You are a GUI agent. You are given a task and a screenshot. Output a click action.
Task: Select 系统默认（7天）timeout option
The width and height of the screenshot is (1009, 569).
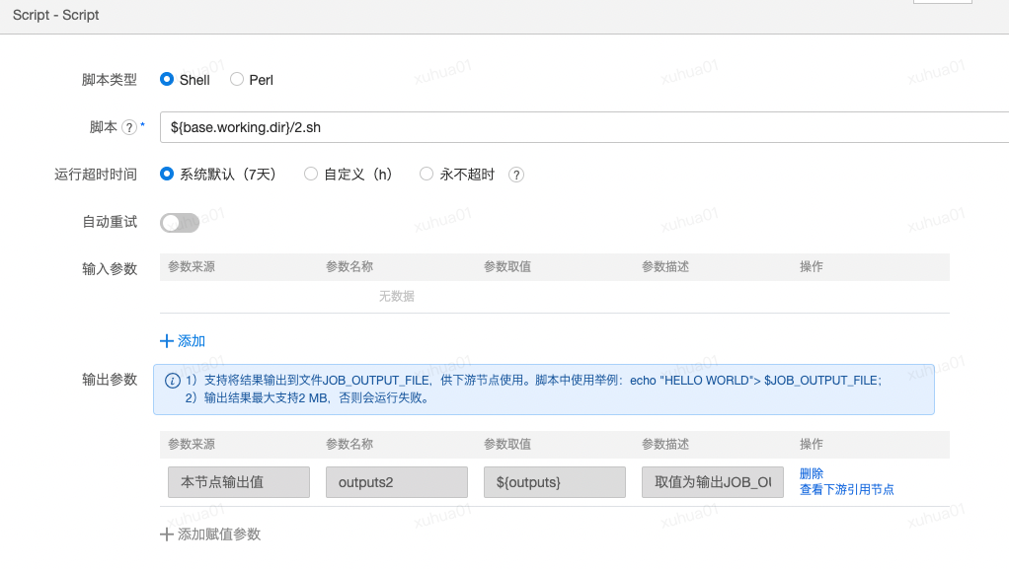167,174
